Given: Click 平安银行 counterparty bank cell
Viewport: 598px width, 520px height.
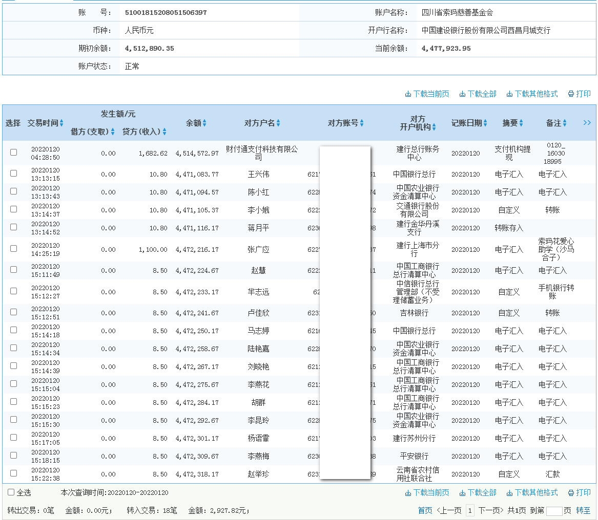Looking at the screenshot, I should coord(414,456).
